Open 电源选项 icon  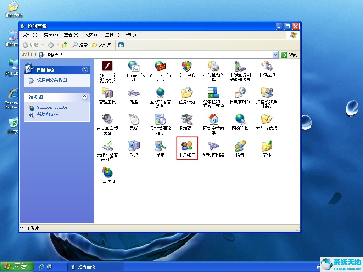point(267,69)
